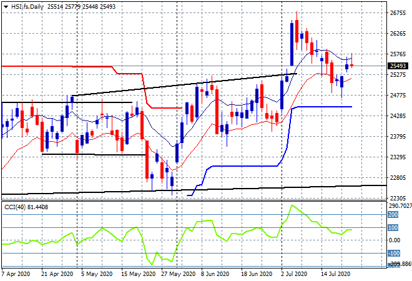This screenshot has height=281, width=412.
Task: Click price scale value 23795
Action: coord(398,136)
